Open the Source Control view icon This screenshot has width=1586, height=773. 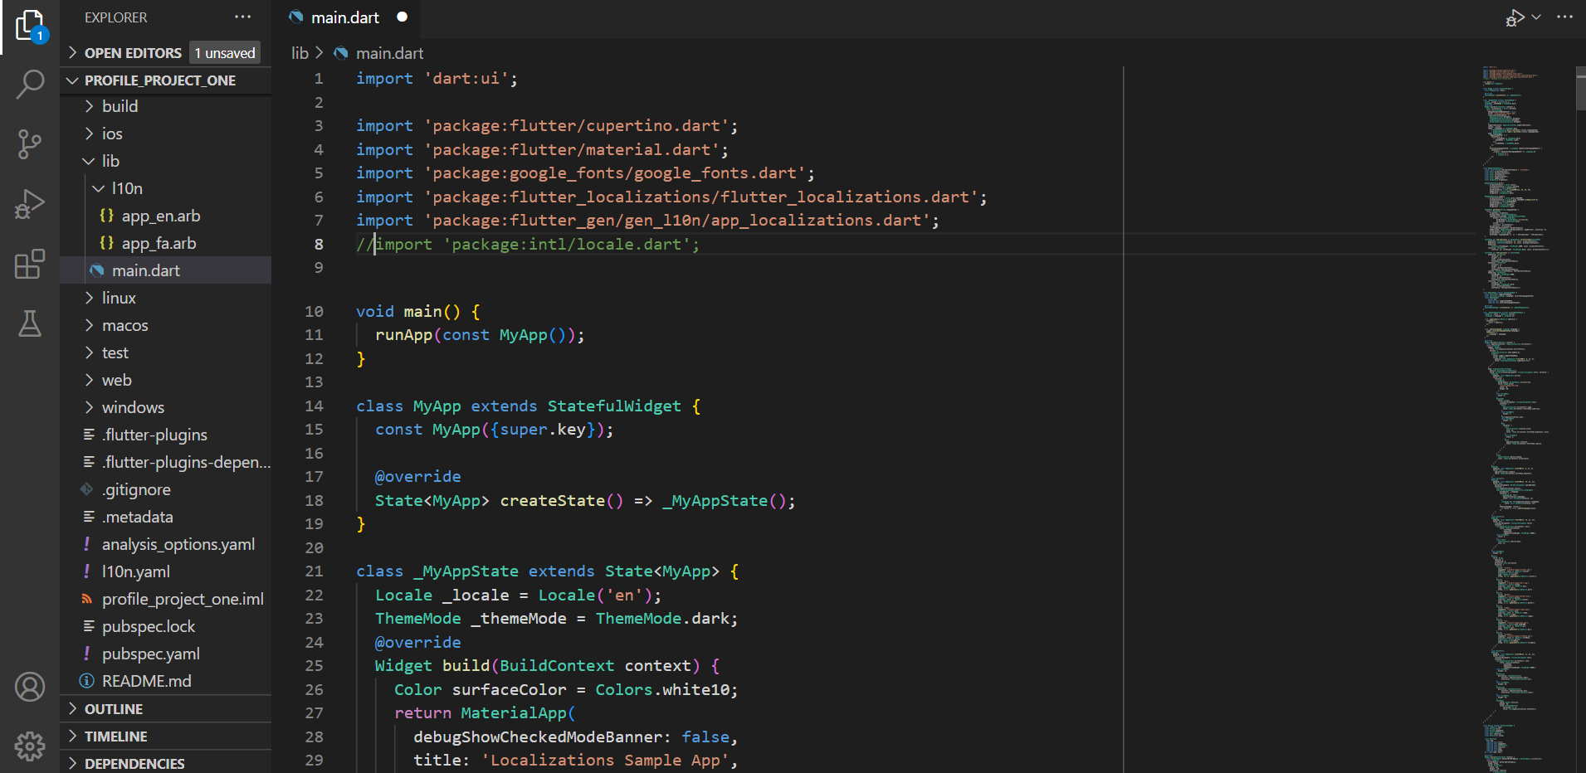point(30,143)
